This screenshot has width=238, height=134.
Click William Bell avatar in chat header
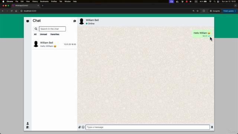pos(81,22)
